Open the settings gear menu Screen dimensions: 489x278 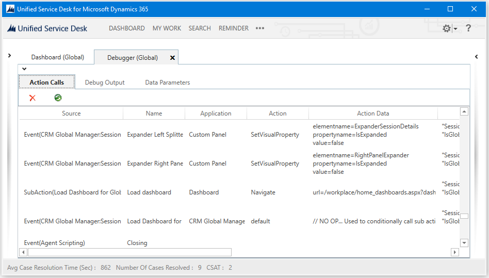[x=447, y=28]
